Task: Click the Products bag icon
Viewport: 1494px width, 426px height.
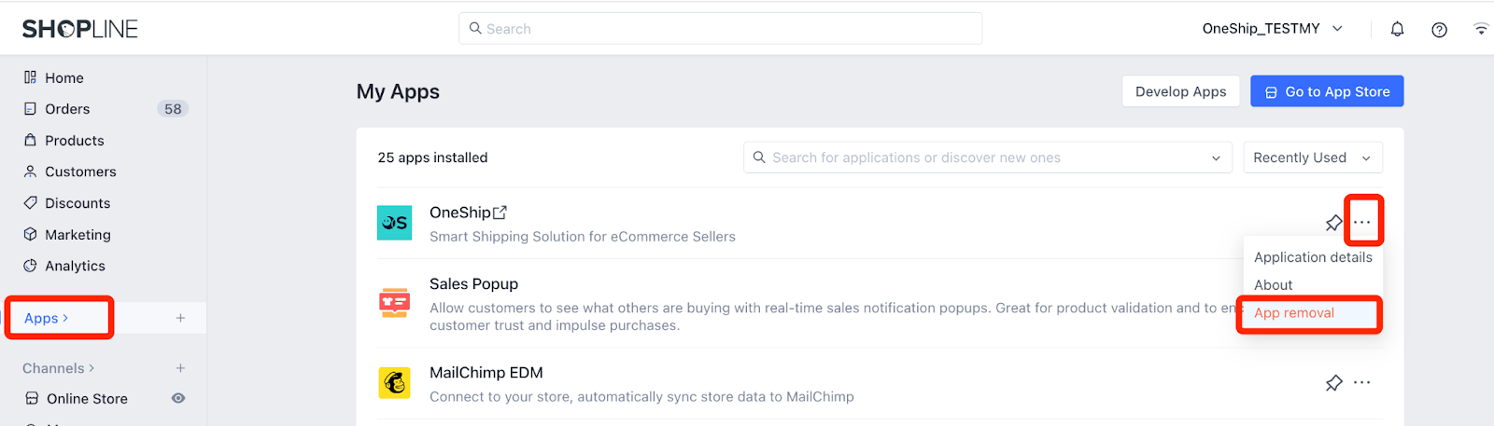Action: click(x=31, y=140)
